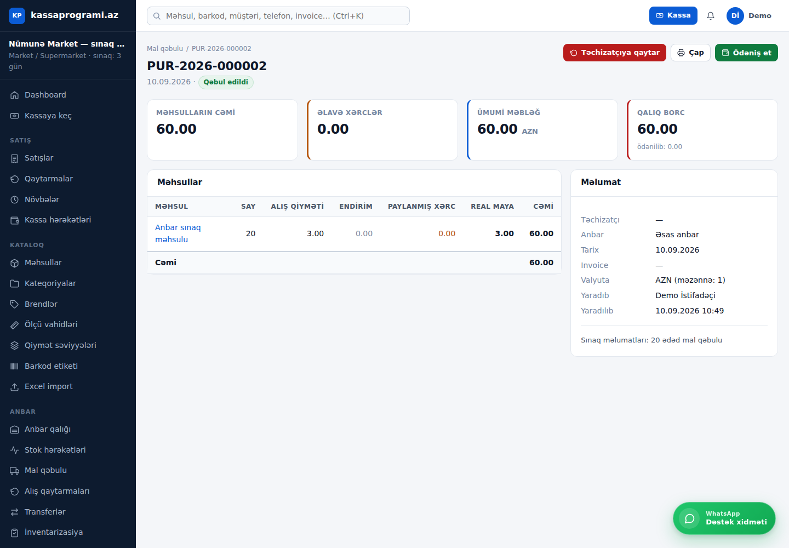Click the Çap print button
The height and width of the screenshot is (548, 789).
pos(690,53)
